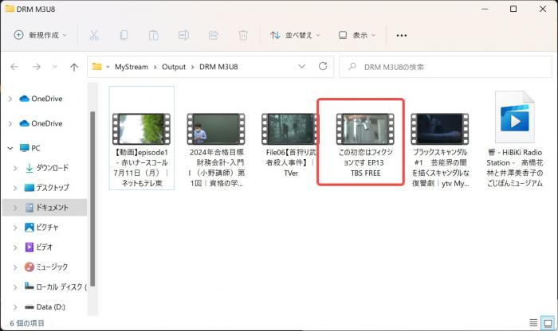Click the DRM M3U8の検索 search box
558x331 pixels.
[445, 67]
